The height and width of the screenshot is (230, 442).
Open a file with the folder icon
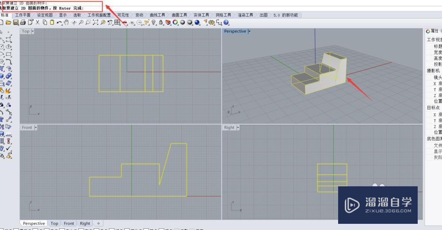coord(8,22)
